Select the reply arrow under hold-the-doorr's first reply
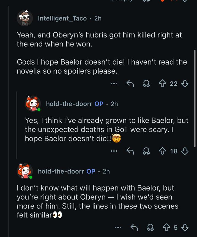This screenshot has width=197, height=237. click(x=131, y=151)
